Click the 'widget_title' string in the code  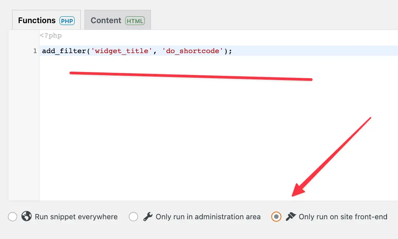tap(122, 51)
